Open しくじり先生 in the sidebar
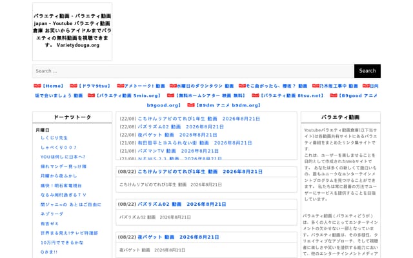This screenshot has width=413, height=258. [x=54, y=138]
